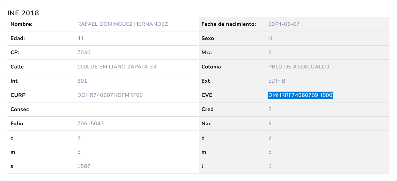Click the Nombre field label

tap(22, 24)
